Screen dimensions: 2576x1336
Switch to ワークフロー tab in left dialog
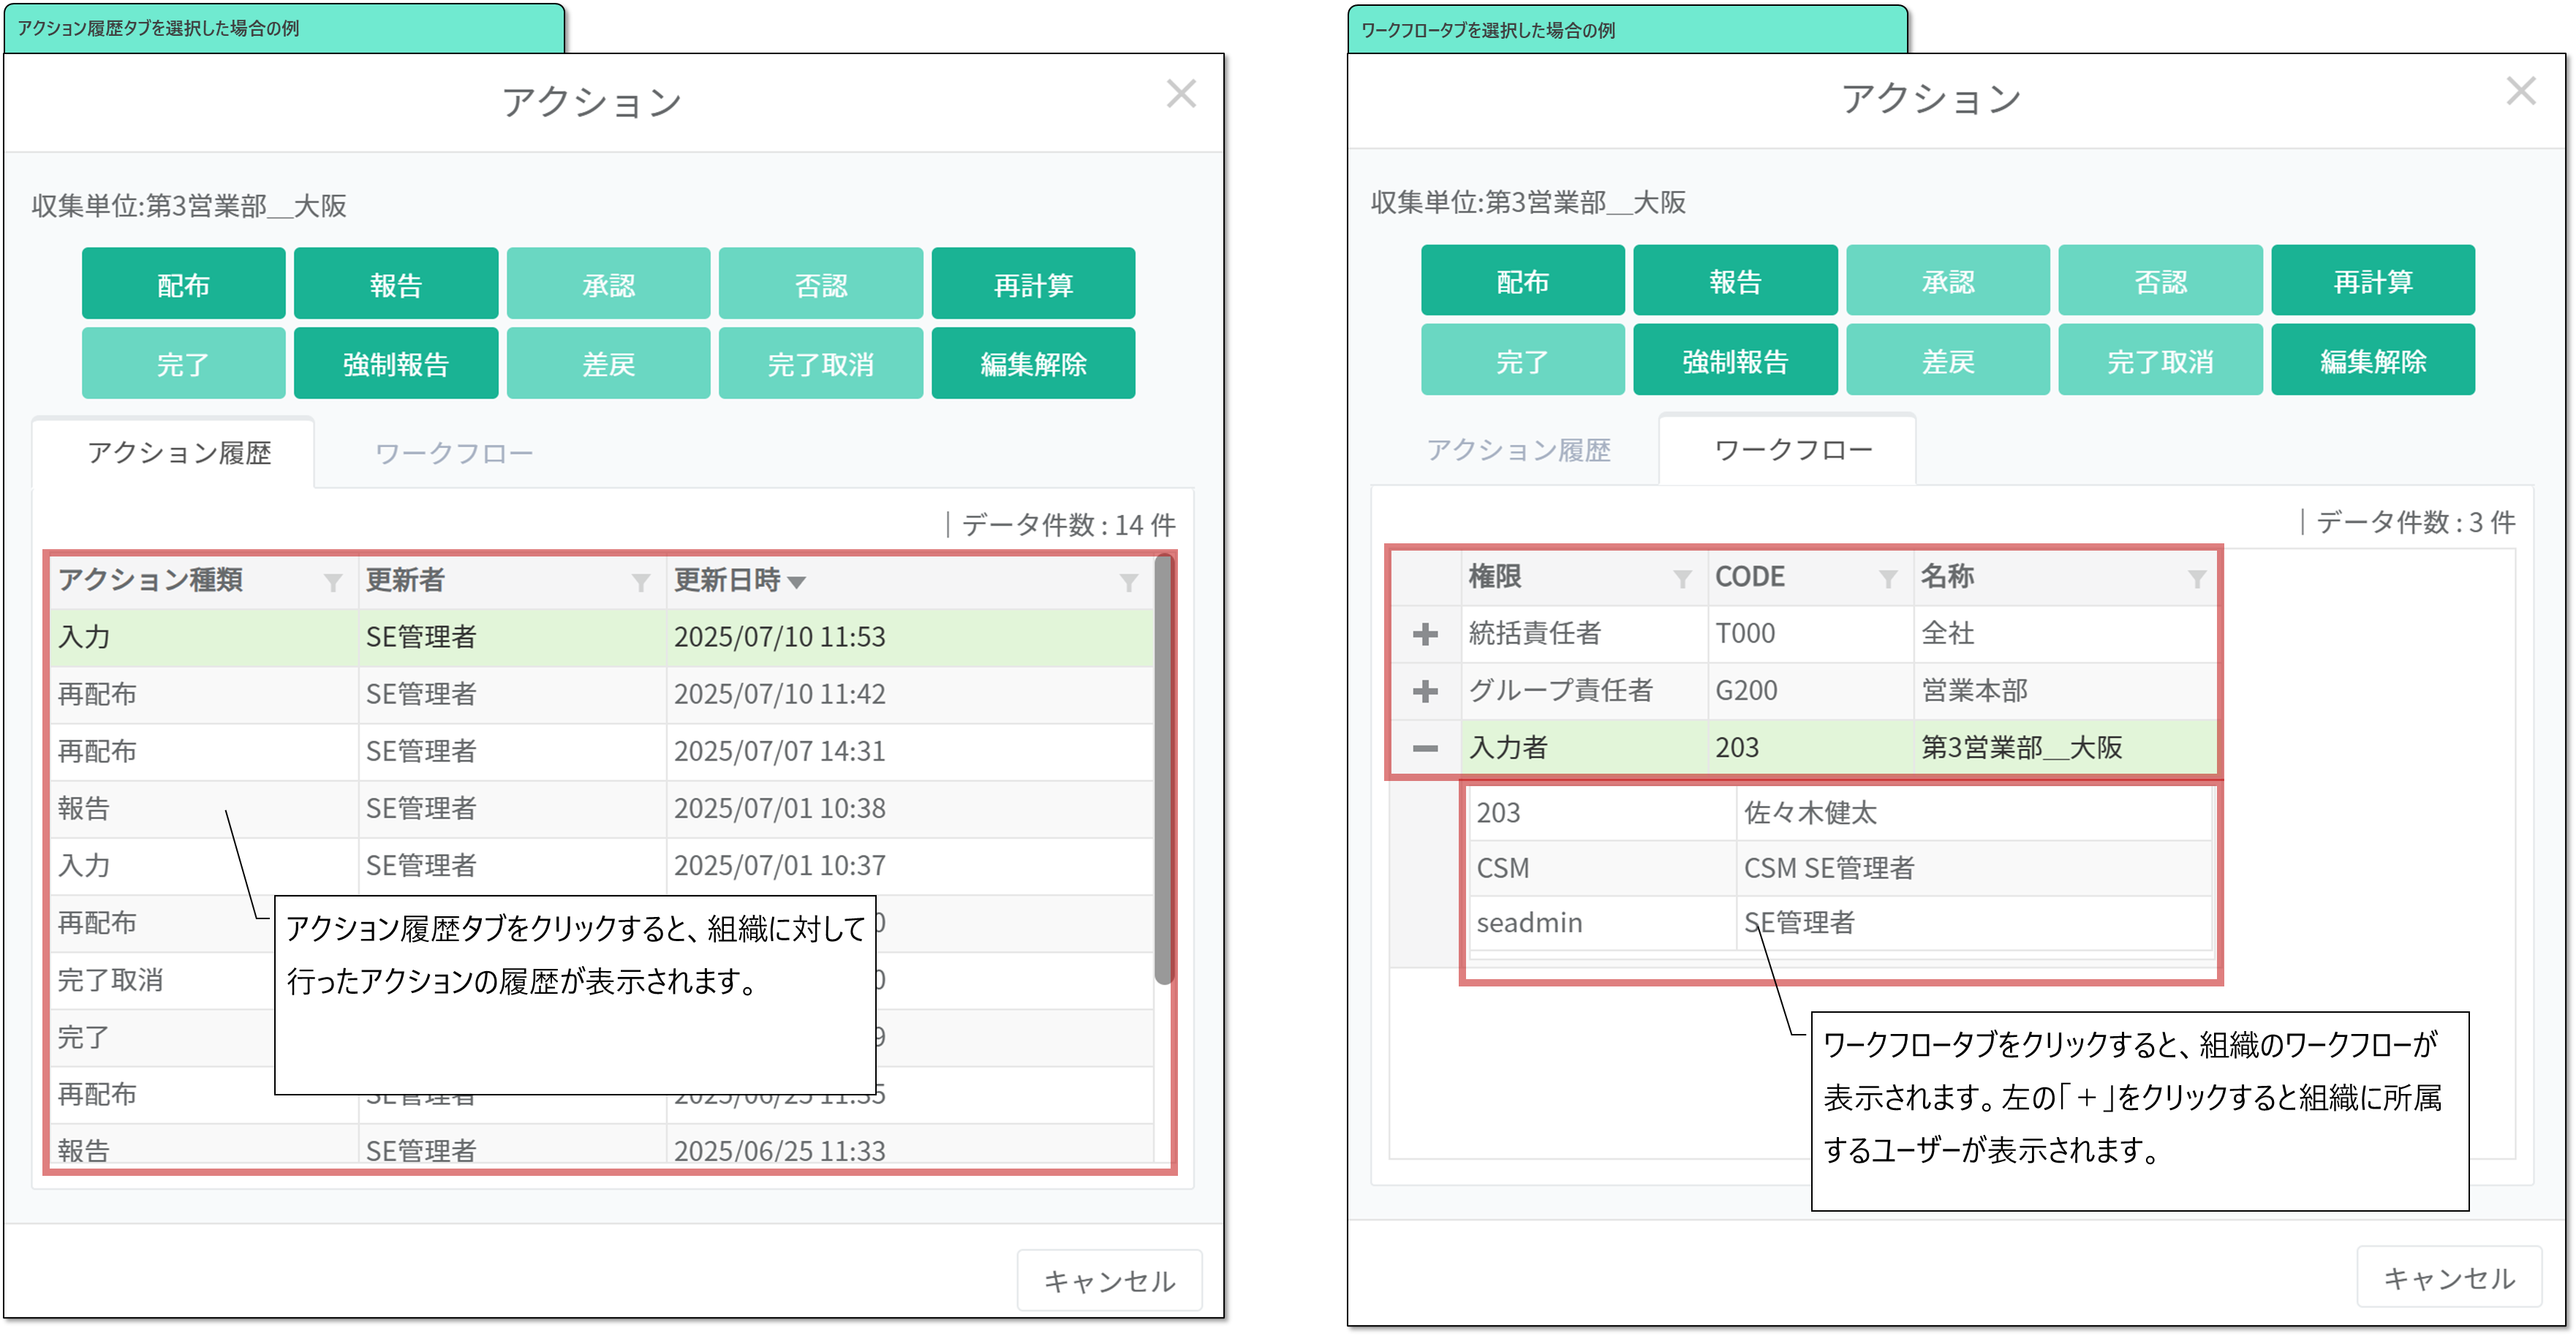click(453, 454)
